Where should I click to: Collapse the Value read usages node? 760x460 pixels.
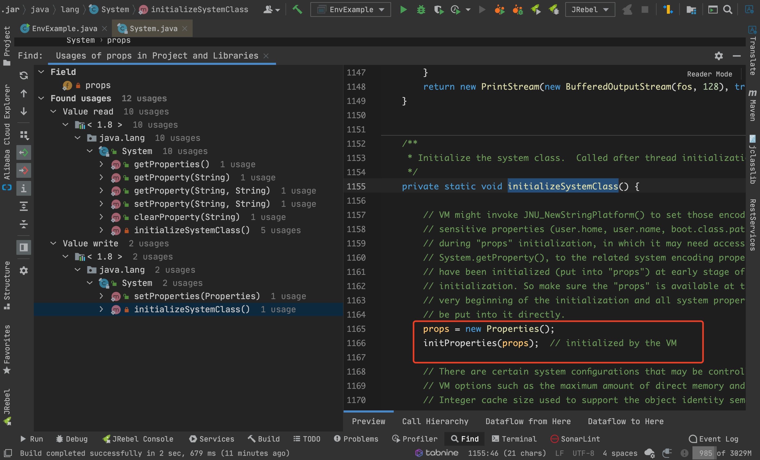tap(53, 111)
